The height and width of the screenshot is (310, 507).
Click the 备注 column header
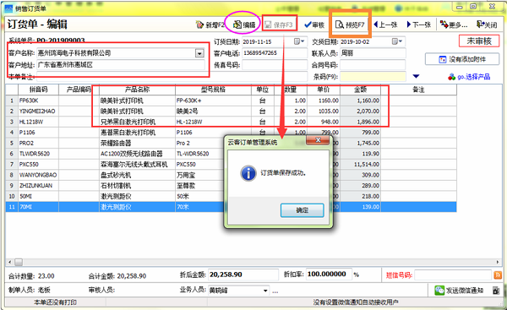[418, 90]
